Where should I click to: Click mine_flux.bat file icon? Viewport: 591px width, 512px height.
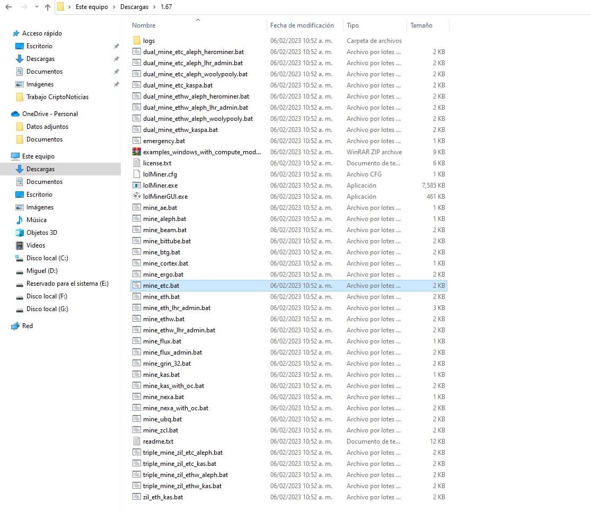pos(137,341)
